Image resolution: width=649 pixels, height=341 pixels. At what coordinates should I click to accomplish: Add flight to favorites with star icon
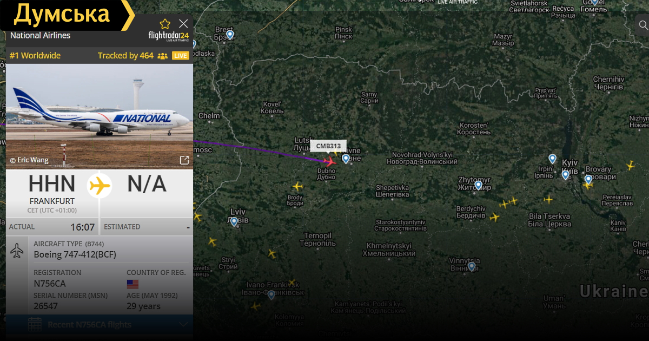(165, 24)
